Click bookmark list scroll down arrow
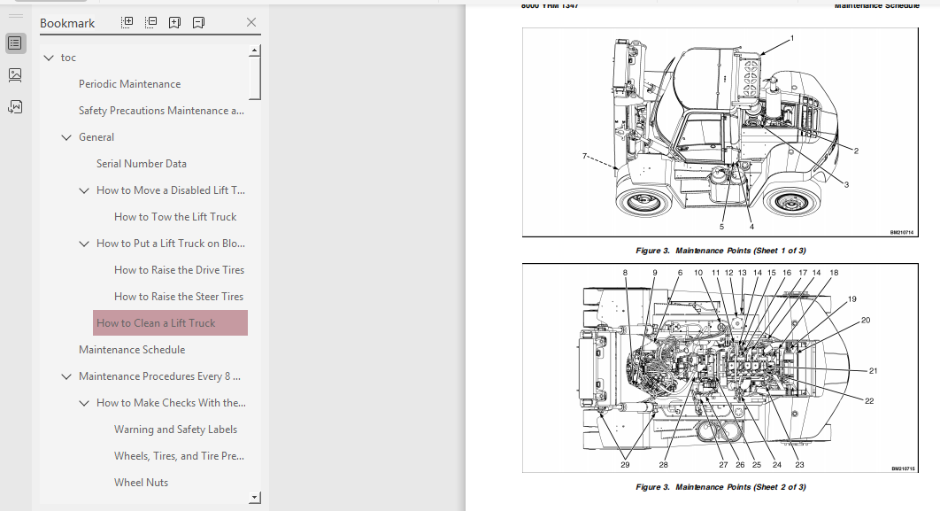The width and height of the screenshot is (940, 511). [255, 497]
